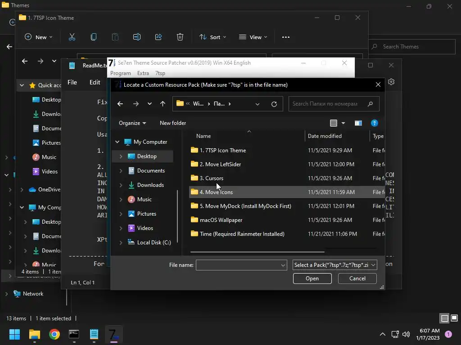Open the Extra menu in Se7en Patcher
The width and height of the screenshot is (461, 345).
pos(143,73)
